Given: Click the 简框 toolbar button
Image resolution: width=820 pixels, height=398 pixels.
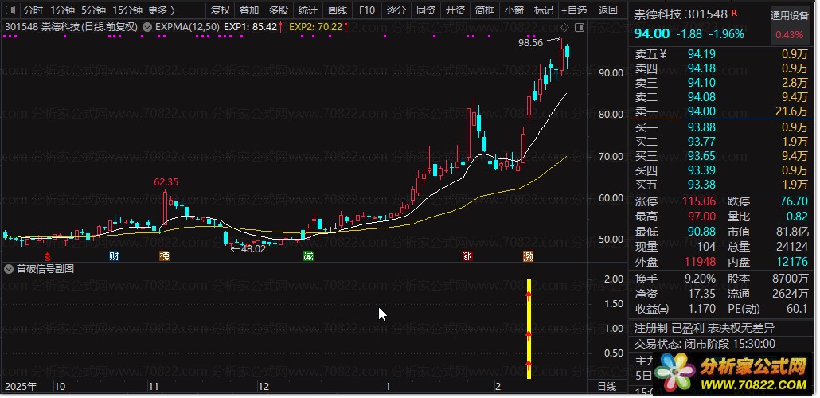Looking at the screenshot, I should tap(485, 10).
